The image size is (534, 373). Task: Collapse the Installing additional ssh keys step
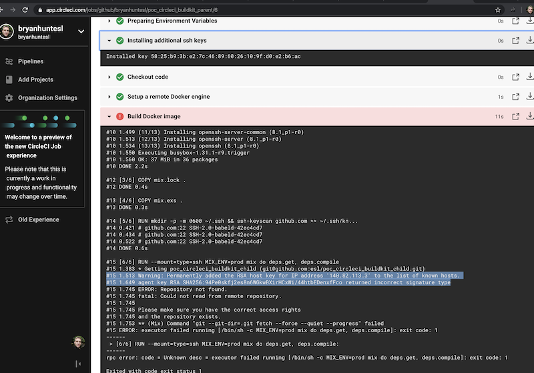click(x=109, y=41)
